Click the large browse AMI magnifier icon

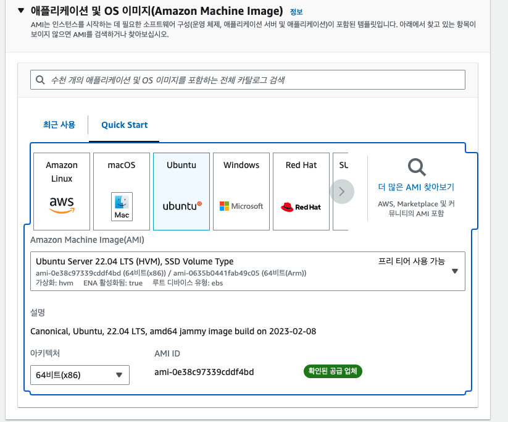click(417, 167)
